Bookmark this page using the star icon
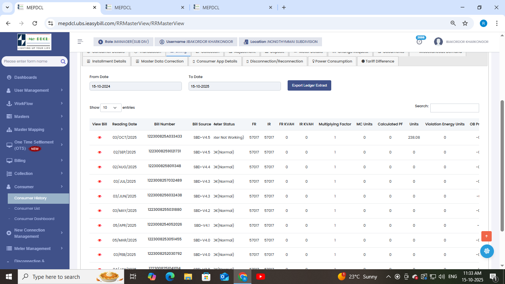505x284 pixels. 465,23
